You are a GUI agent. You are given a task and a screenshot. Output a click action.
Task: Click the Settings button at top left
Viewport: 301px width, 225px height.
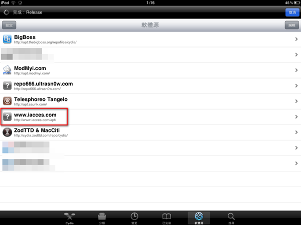[9, 25]
